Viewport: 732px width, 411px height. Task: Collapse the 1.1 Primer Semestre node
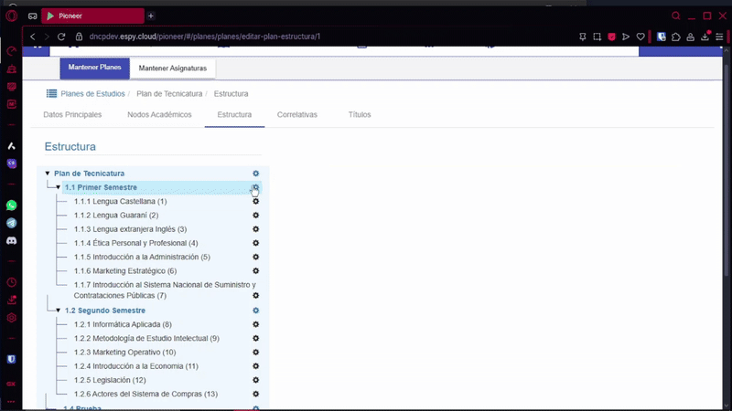point(58,187)
